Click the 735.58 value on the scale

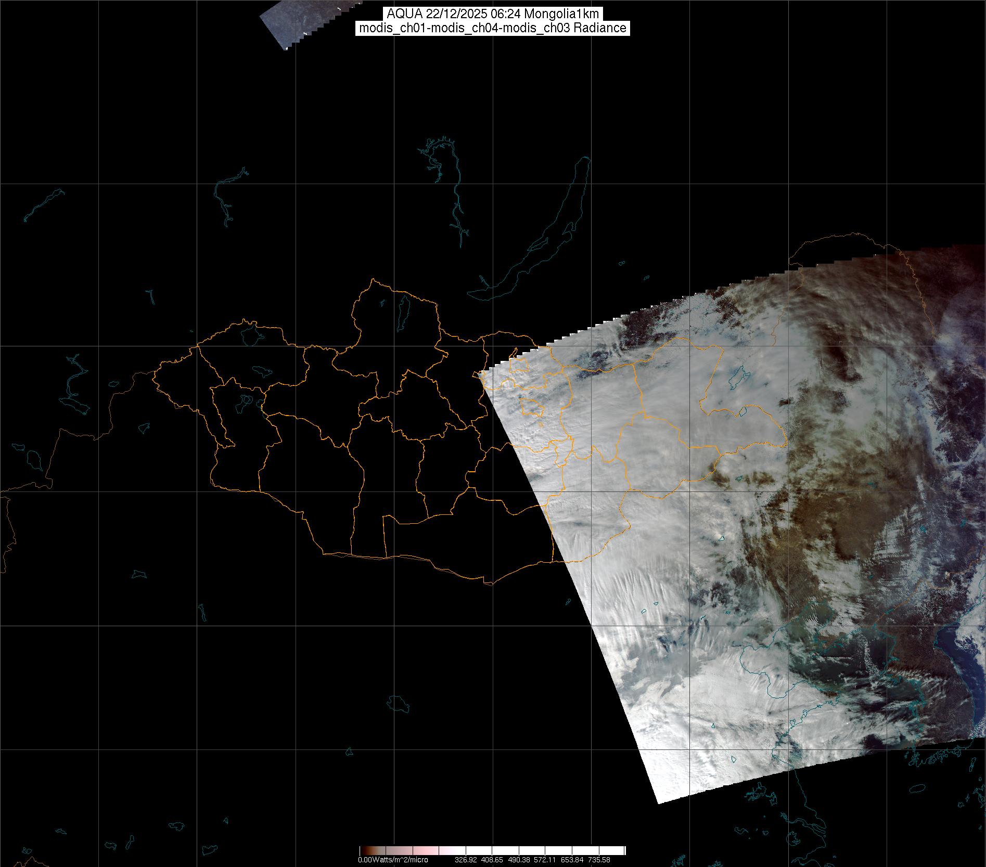(x=599, y=860)
